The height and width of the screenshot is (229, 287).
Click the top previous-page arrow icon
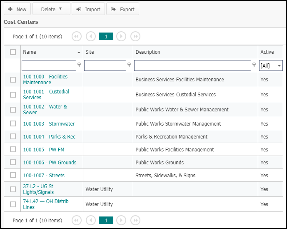(91, 36)
